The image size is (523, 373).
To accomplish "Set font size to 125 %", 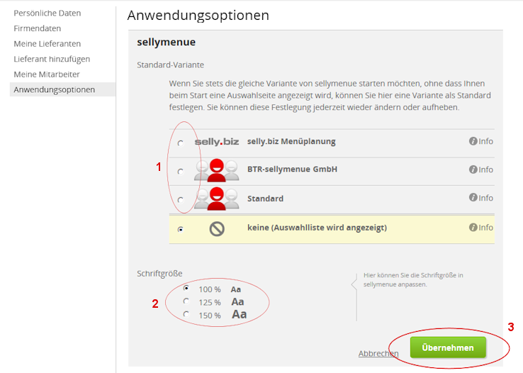I will [x=186, y=301].
